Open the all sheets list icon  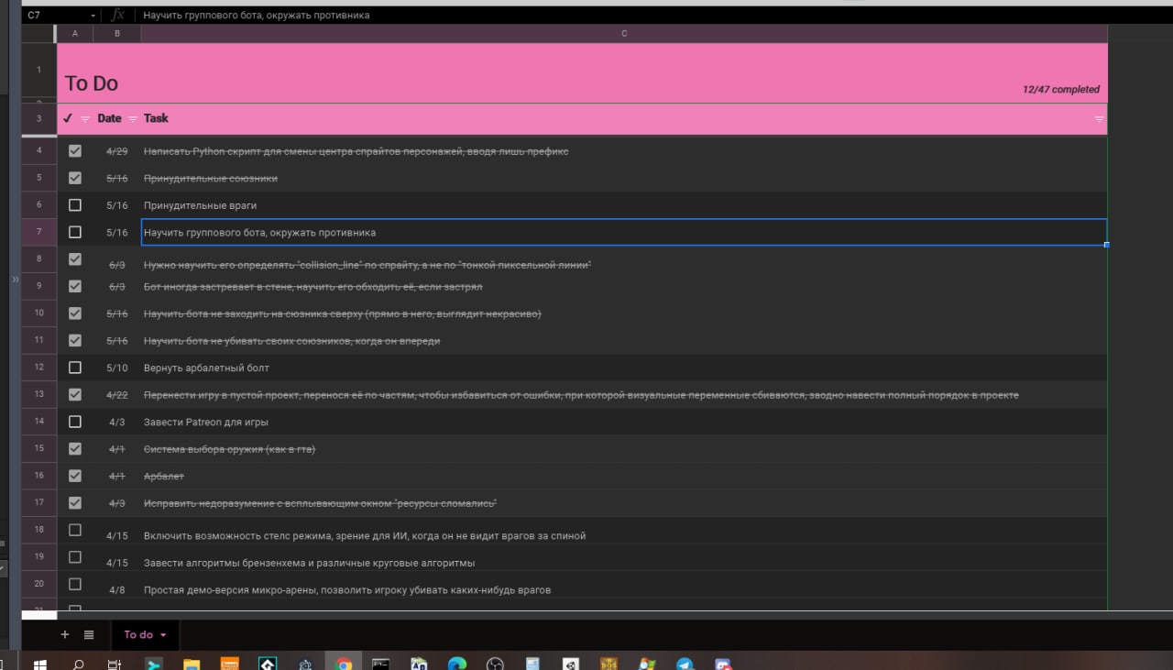(x=89, y=634)
